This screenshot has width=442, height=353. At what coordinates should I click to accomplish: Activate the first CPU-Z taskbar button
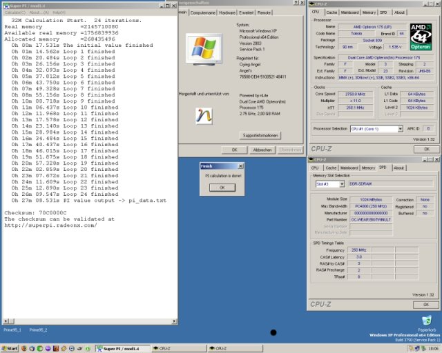179,348
